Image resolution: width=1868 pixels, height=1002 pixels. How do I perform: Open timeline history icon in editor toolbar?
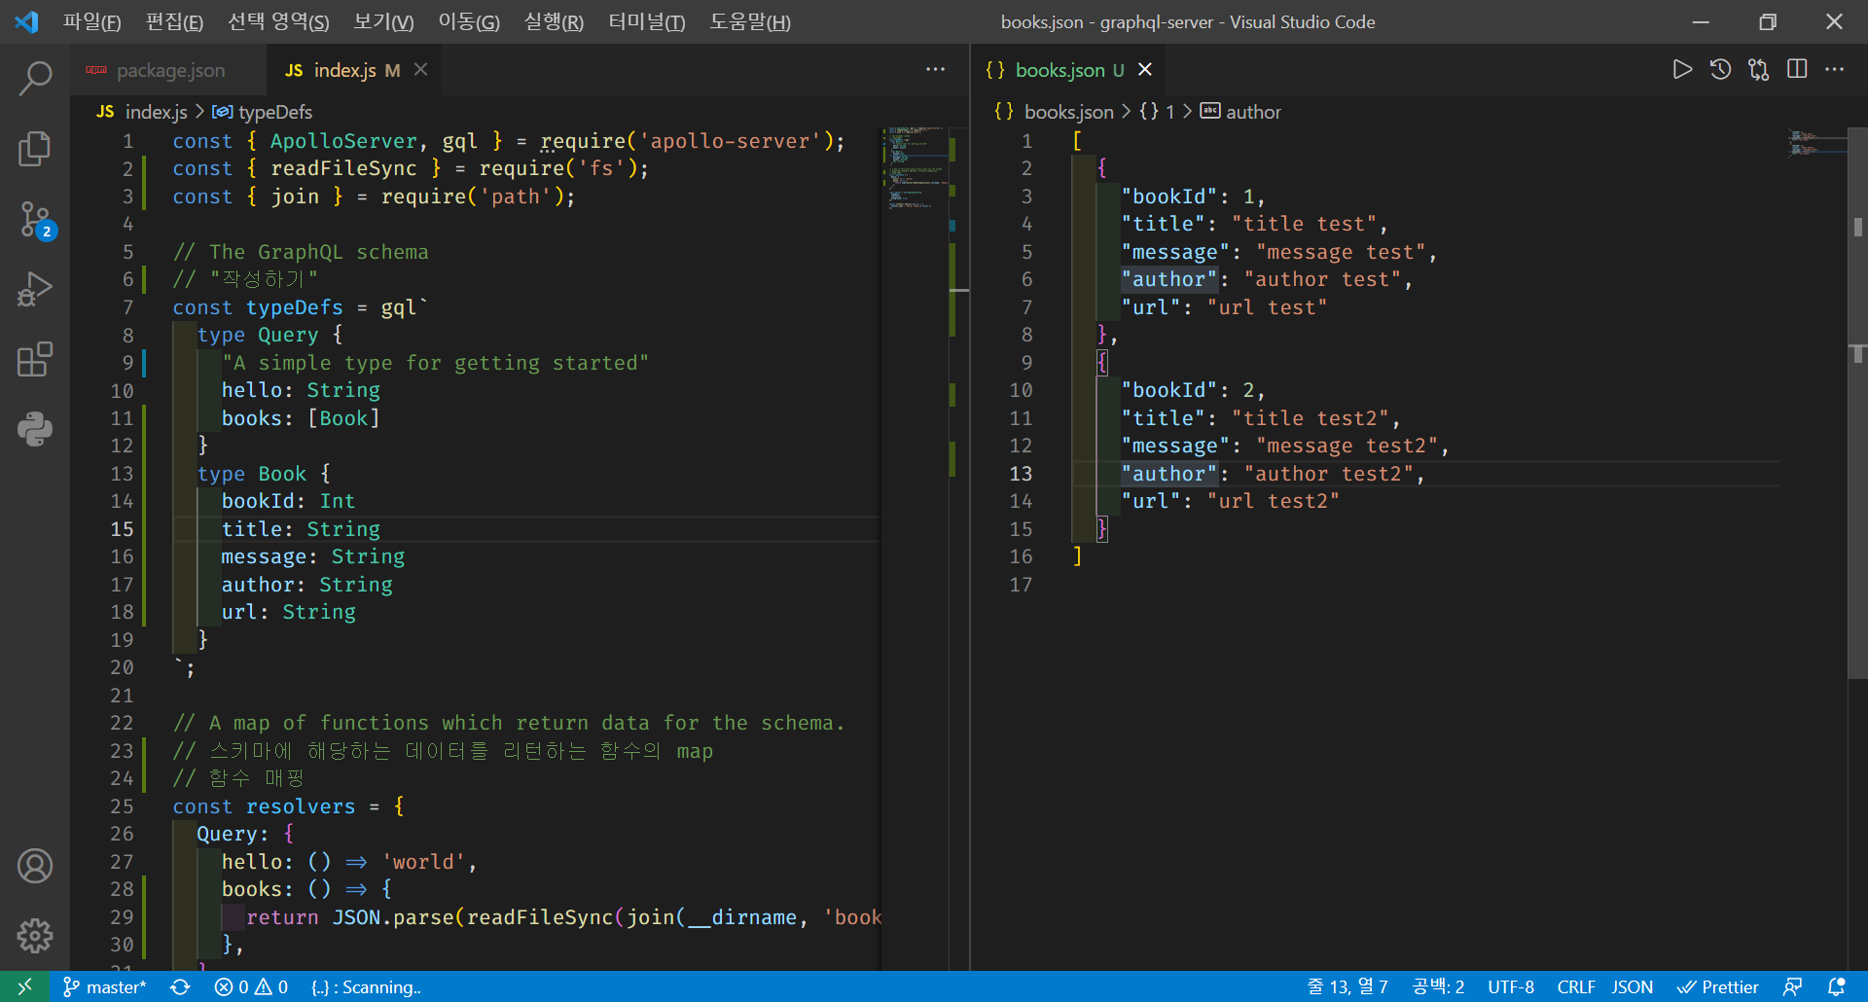[1720, 69]
